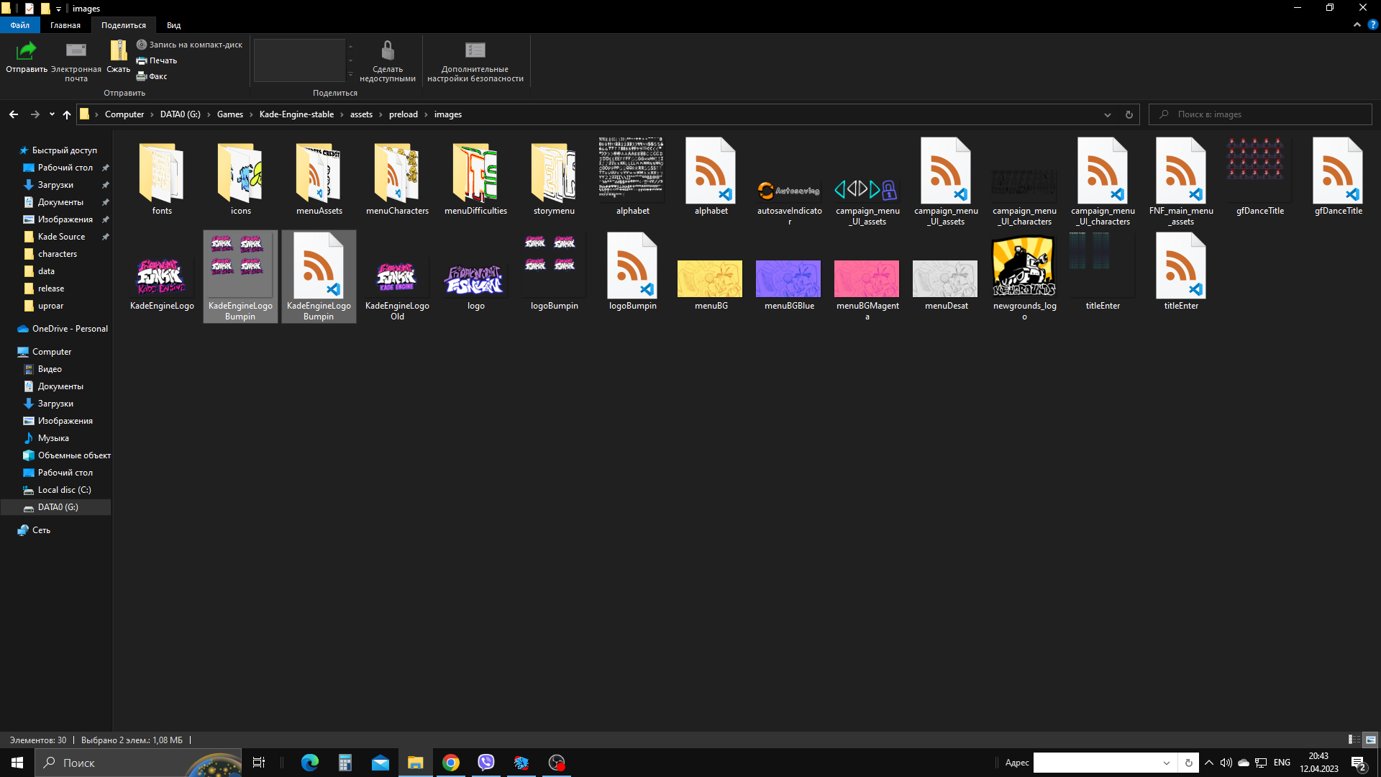Click the assets breadcrumb in path
Image resolution: width=1381 pixels, height=777 pixels.
tap(361, 114)
